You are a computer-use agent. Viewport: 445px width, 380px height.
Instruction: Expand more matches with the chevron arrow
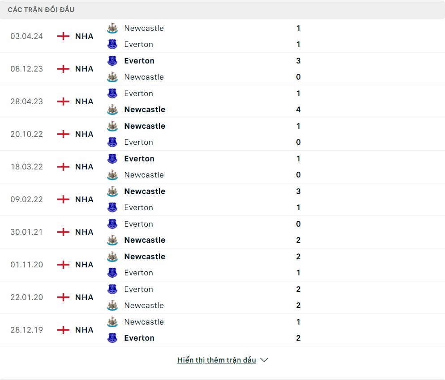(264, 360)
